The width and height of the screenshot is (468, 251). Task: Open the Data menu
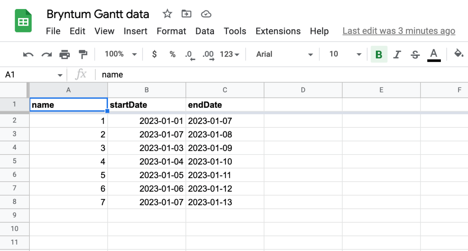205,31
